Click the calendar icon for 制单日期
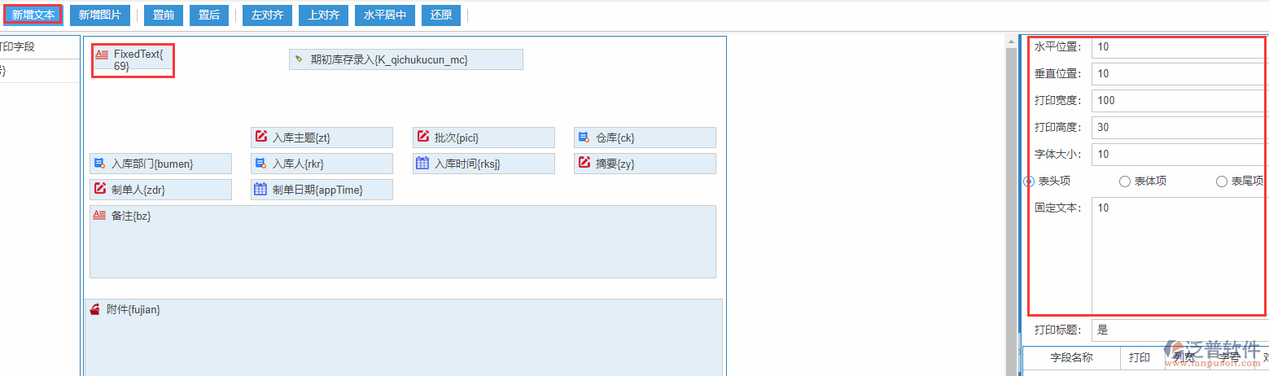 (260, 189)
